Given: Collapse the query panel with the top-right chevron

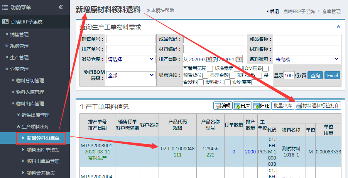Looking at the screenshot, I should tap(338, 27).
